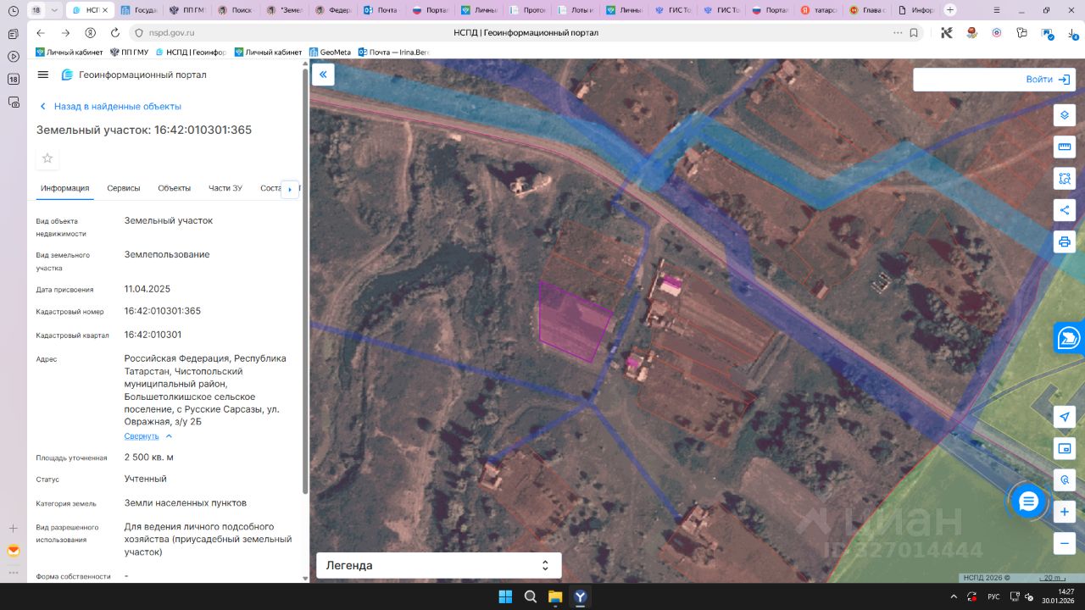This screenshot has height=610, width=1085.
Task: Switch to the Части ЗУ tab
Action: click(x=225, y=188)
